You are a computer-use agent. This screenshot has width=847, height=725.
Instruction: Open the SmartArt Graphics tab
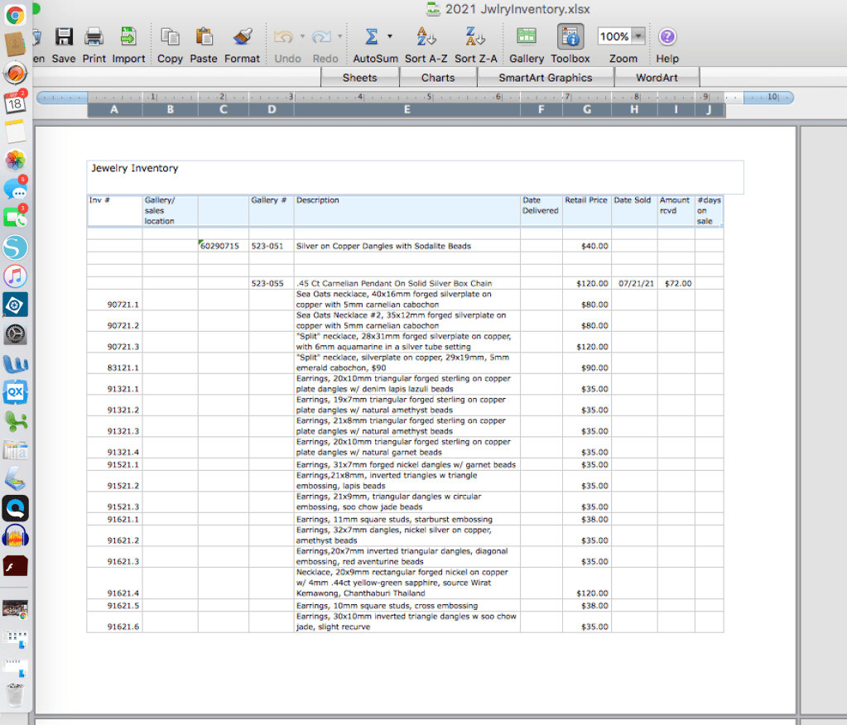pos(545,78)
